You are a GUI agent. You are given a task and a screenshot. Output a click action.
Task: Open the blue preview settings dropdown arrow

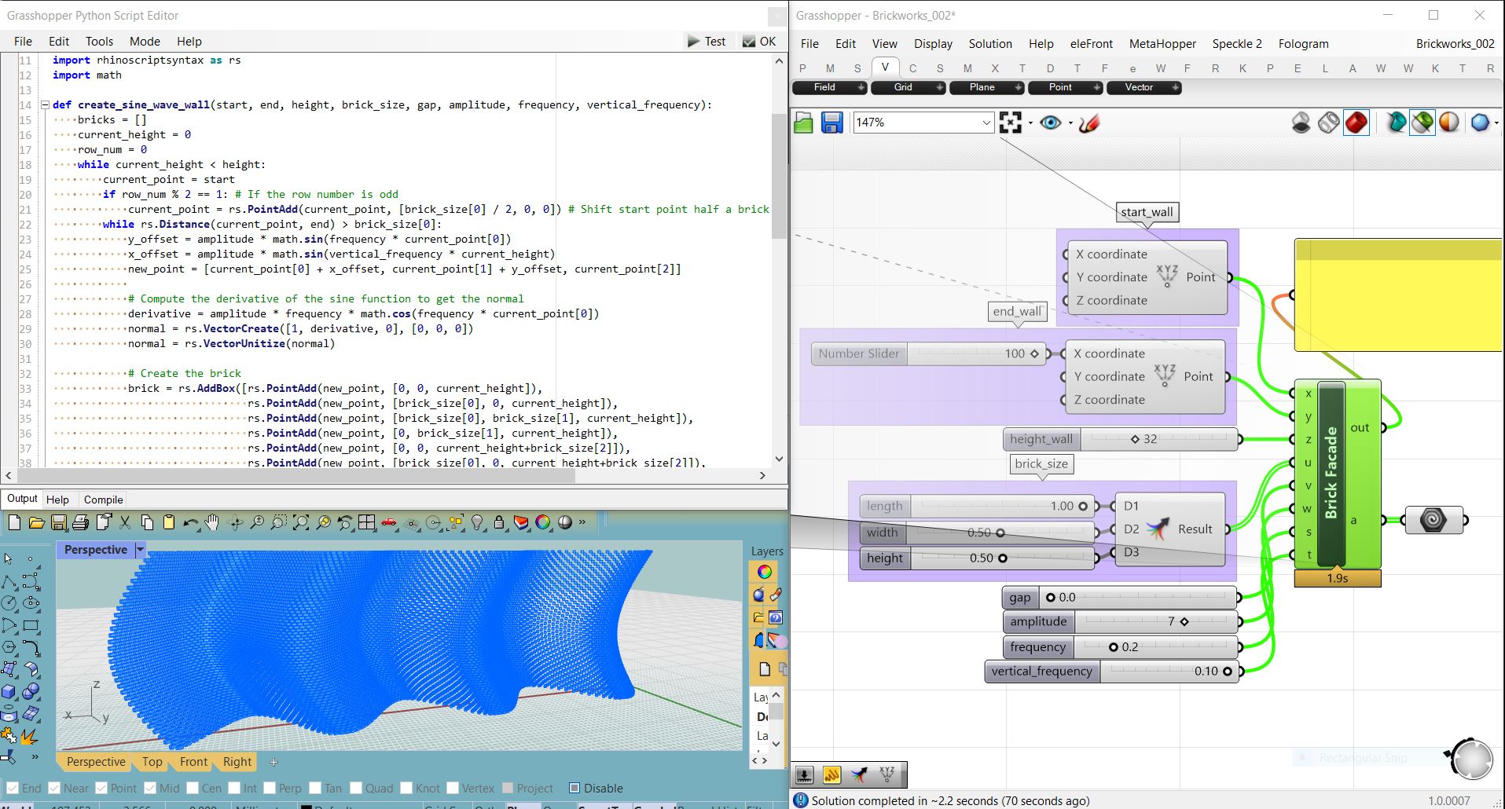(x=1496, y=123)
